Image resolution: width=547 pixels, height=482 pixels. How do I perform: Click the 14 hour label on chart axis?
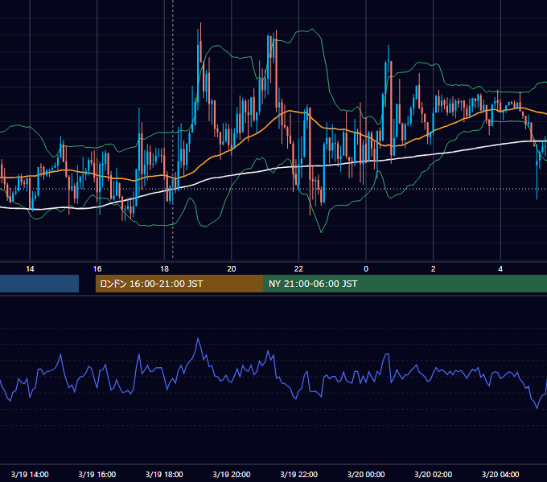[30, 269]
